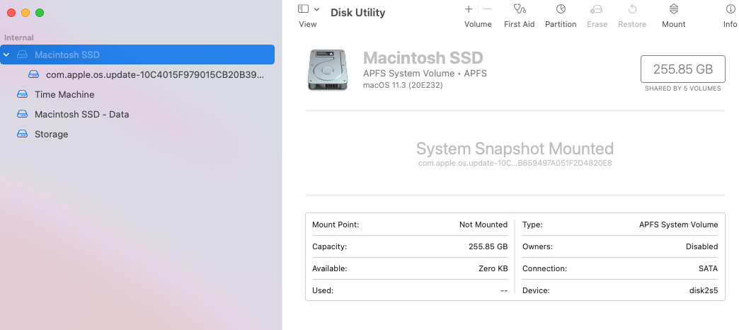
Task: Click the First Aid toolbar label
Action: [520, 24]
